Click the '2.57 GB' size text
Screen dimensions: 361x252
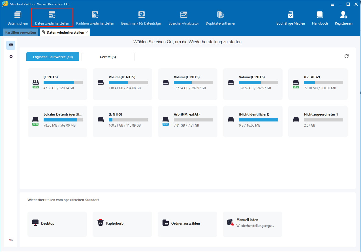click(x=309, y=125)
